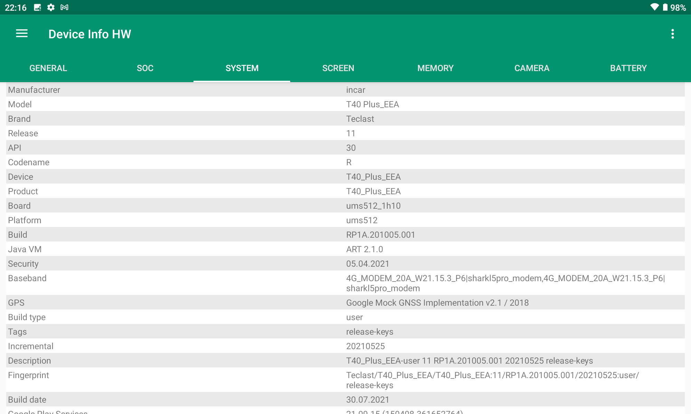The image size is (691, 414).
Task: Tap the Device Info HW title
Action: (90, 34)
